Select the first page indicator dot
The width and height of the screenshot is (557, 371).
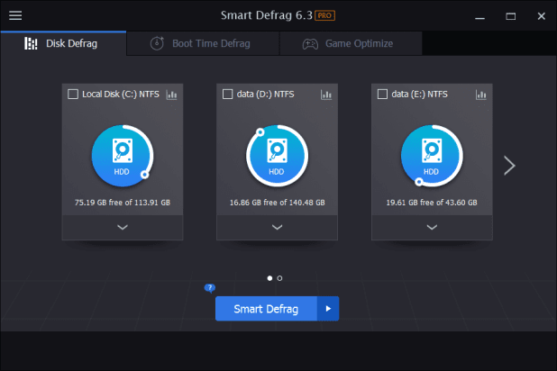pyautogui.click(x=269, y=278)
